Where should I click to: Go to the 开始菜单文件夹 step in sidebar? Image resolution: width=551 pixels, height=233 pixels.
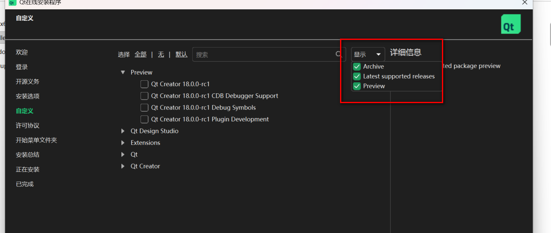[x=37, y=140]
